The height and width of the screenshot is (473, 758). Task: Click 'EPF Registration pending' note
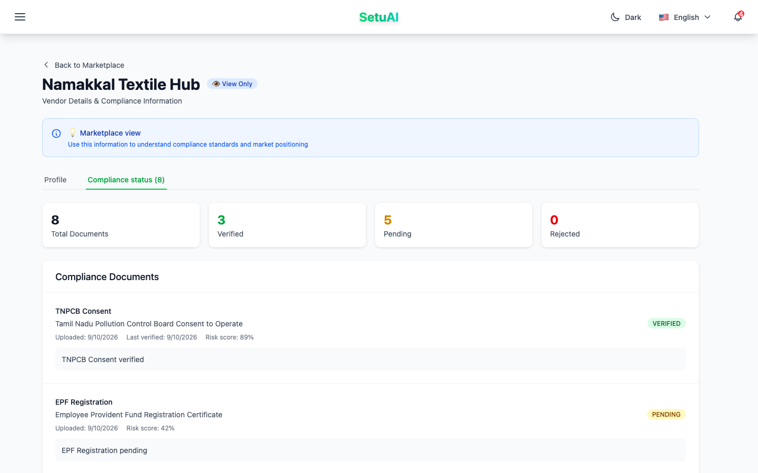pos(371,450)
